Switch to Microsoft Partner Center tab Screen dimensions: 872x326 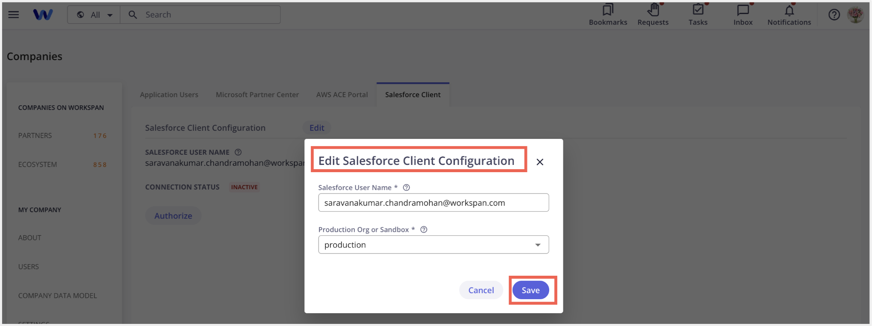[x=257, y=95]
